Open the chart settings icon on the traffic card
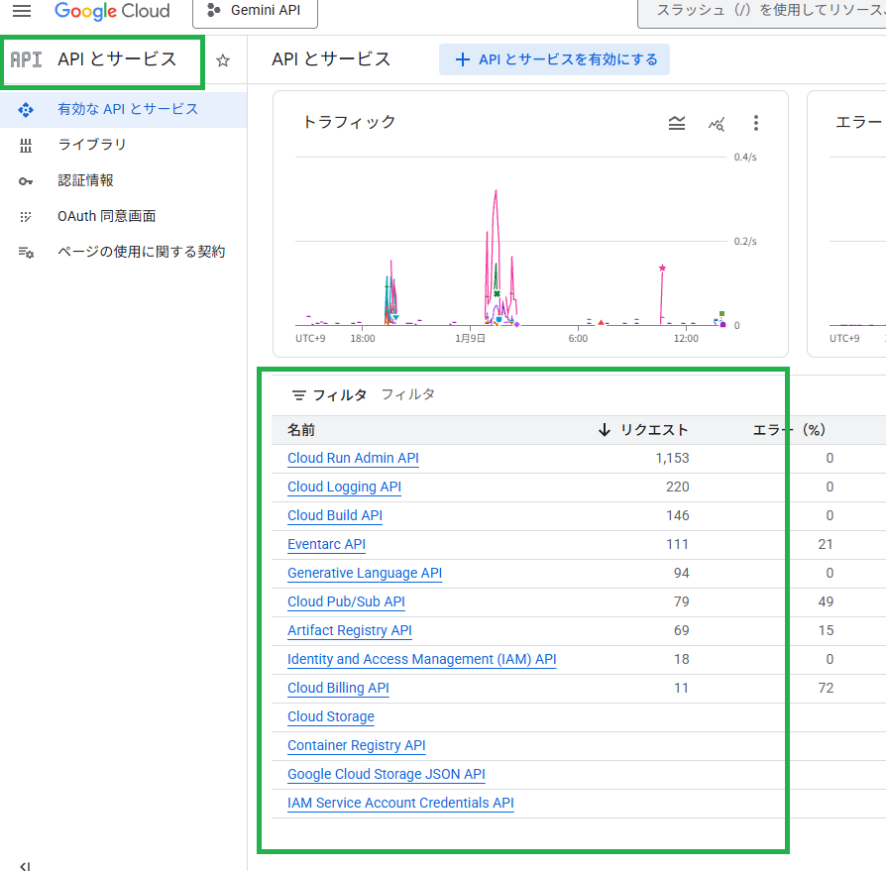This screenshot has width=886, height=871. pyautogui.click(x=677, y=123)
